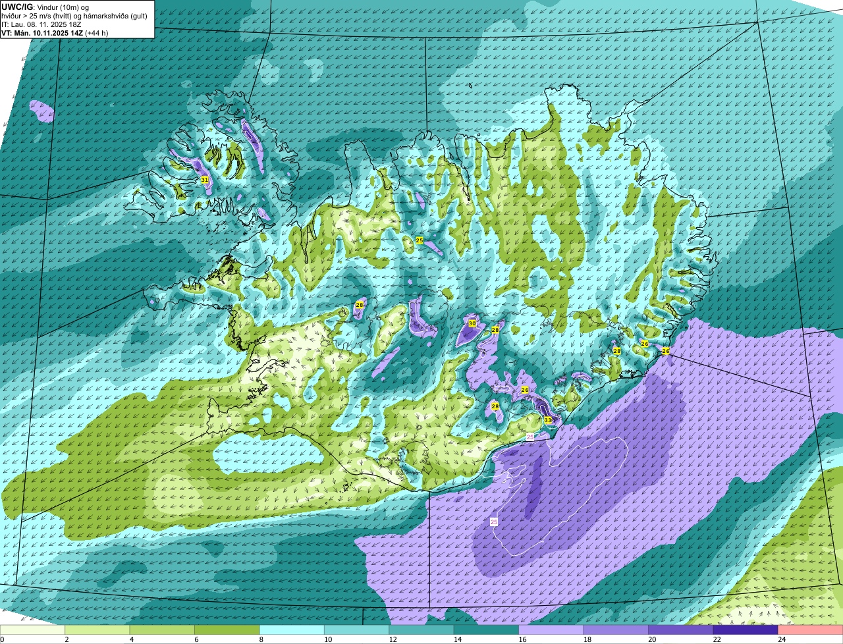Click the title text 'UWC/IG: Vindur (10m) og'
Image resolution: width=843 pixels, height=644 pixels.
click(45, 7)
